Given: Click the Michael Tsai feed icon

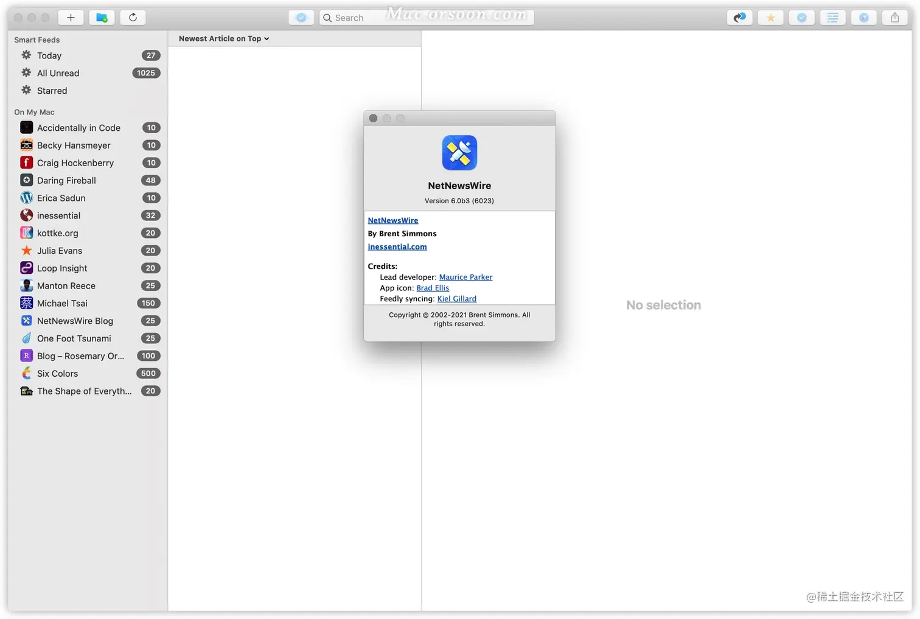Looking at the screenshot, I should click(27, 303).
